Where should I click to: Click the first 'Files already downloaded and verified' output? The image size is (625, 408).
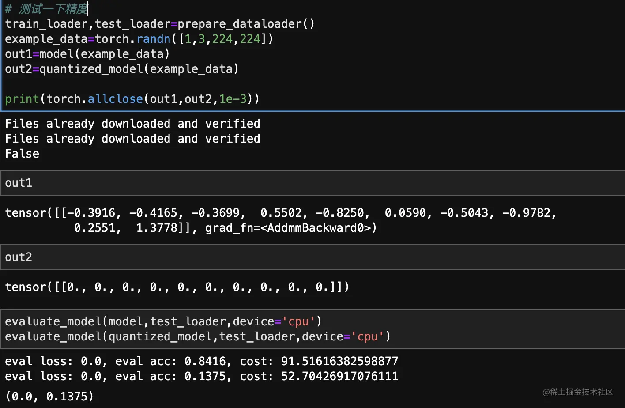pyautogui.click(x=132, y=124)
